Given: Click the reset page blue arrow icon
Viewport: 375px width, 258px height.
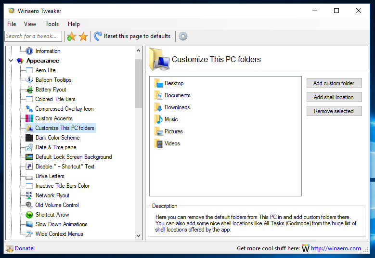Looking at the screenshot, I should point(98,36).
